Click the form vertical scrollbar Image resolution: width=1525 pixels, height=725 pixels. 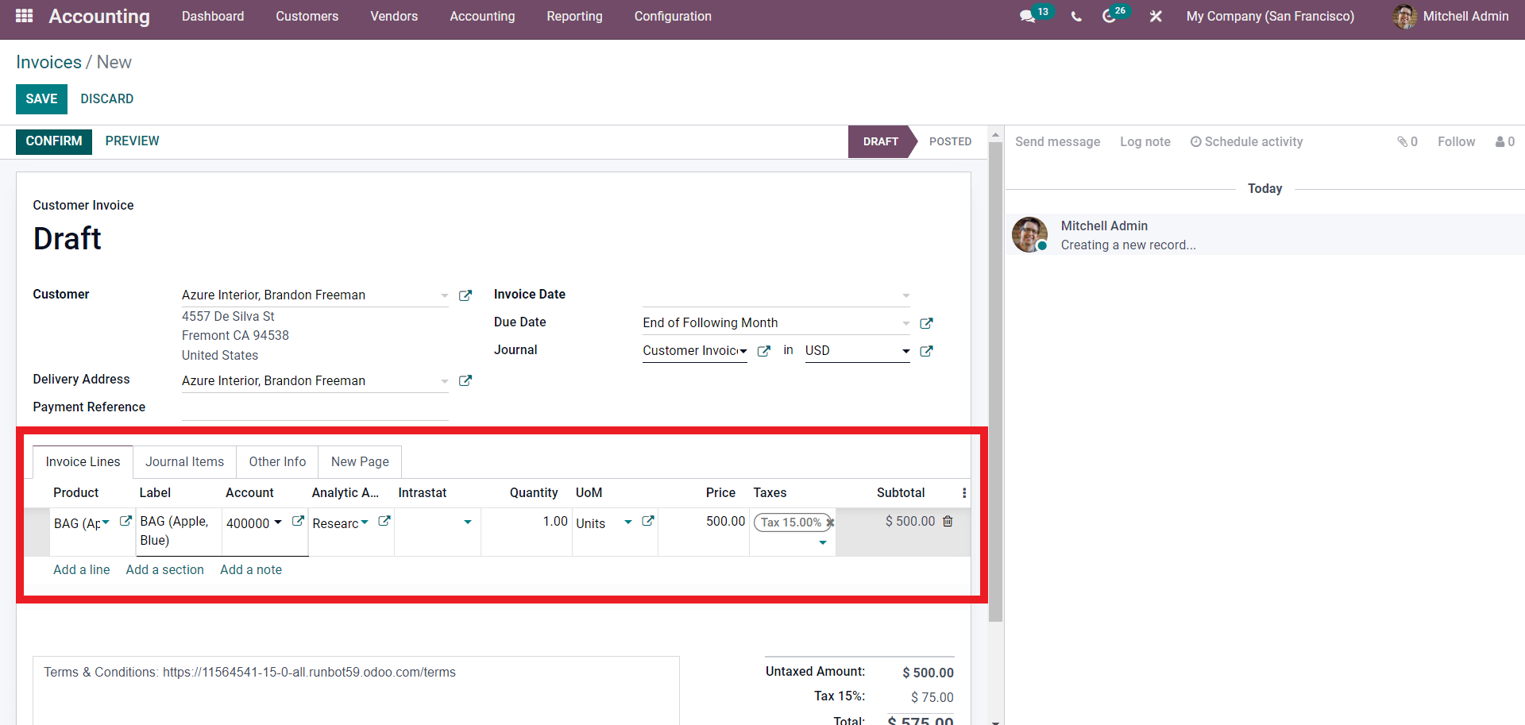pyautogui.click(x=995, y=381)
